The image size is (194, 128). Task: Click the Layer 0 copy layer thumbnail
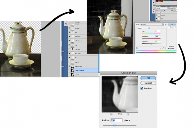coord(72,66)
